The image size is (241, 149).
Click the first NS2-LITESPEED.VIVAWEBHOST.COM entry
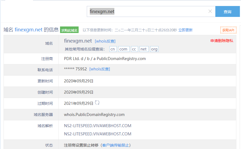click(97, 126)
